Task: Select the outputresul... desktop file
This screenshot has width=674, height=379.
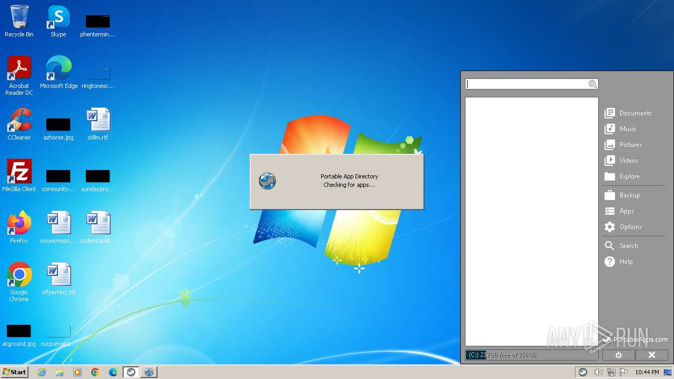Action: click(x=58, y=335)
